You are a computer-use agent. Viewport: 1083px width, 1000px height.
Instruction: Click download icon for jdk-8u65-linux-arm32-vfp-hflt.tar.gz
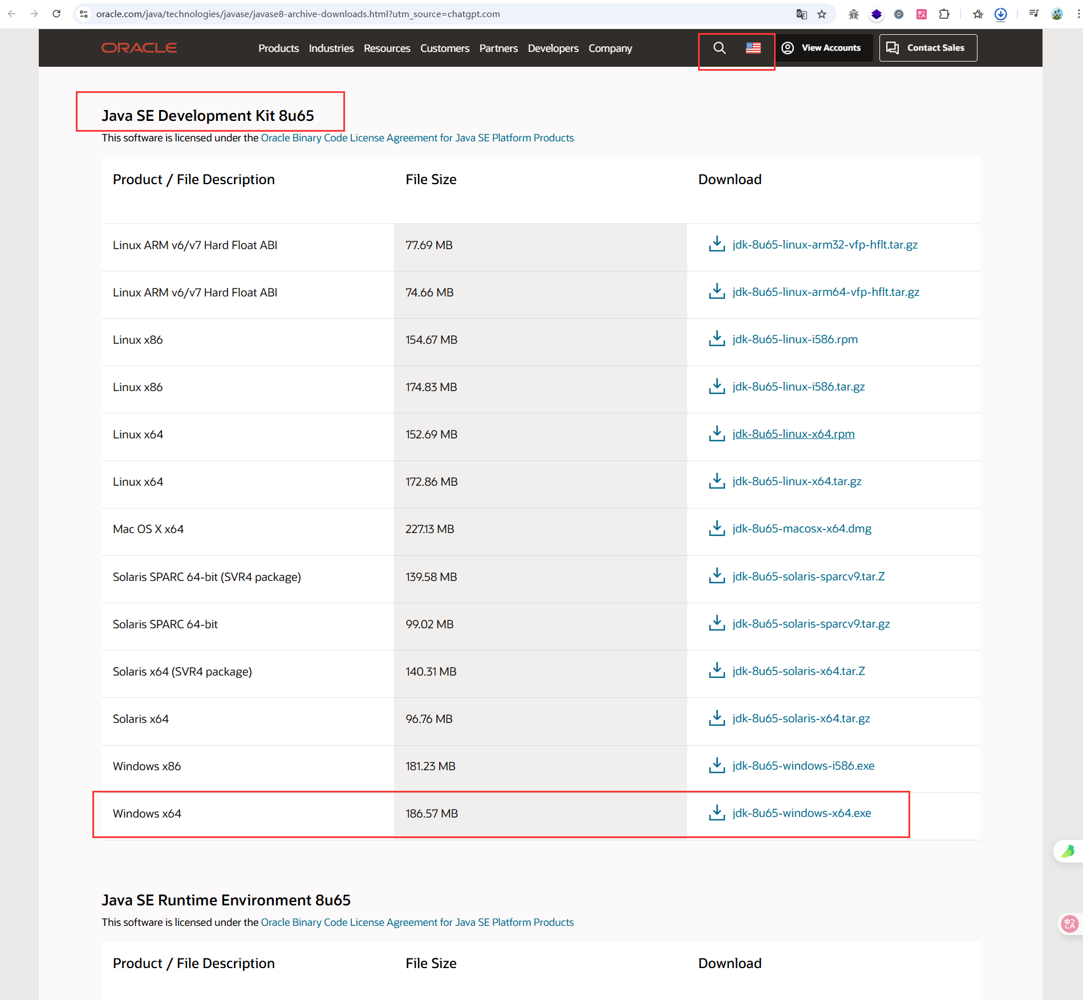[717, 244]
